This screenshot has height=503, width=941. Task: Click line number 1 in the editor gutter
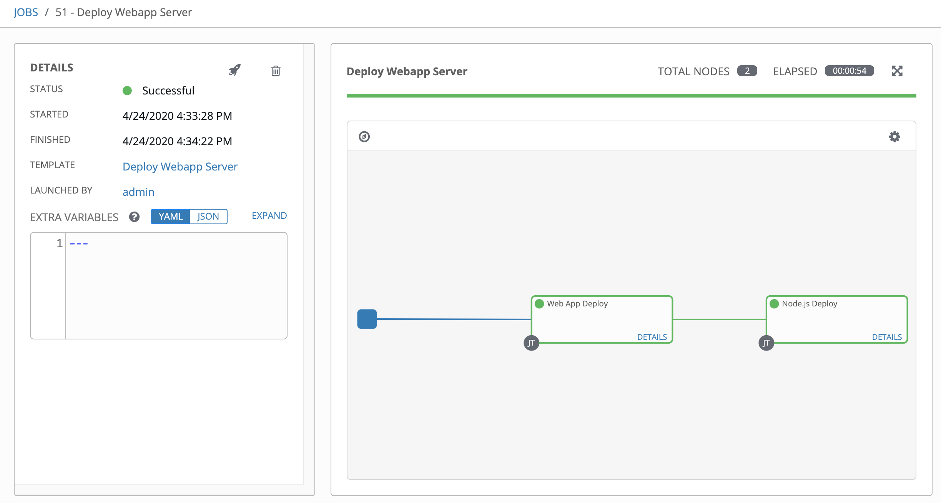coord(60,243)
